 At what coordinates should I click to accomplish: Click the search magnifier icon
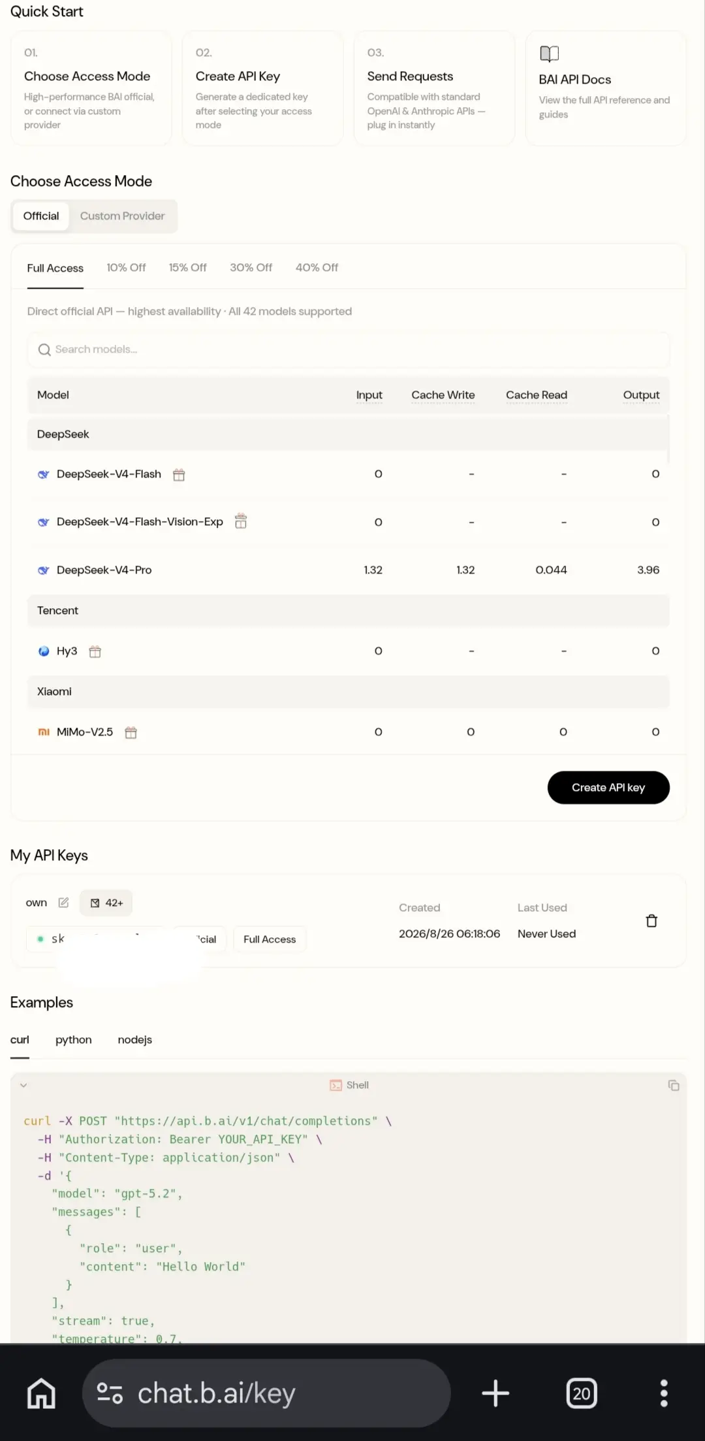click(x=44, y=350)
